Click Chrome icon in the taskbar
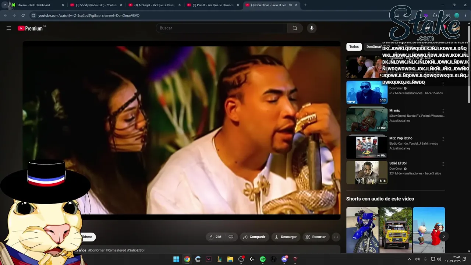The image size is (471, 265). point(187,259)
